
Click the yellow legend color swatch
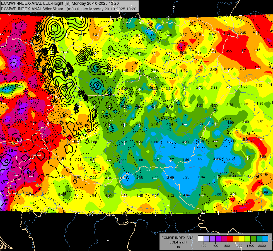pyautogui.click(x=242, y=239)
